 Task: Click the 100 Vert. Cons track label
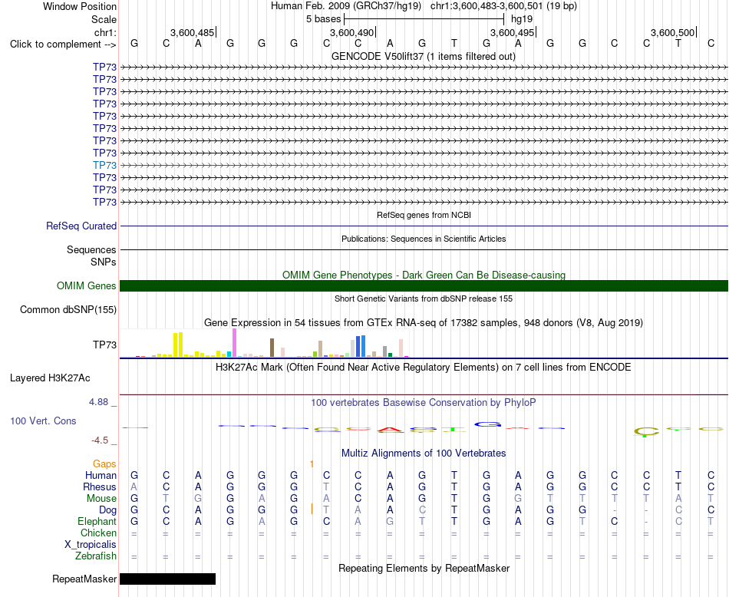point(43,421)
